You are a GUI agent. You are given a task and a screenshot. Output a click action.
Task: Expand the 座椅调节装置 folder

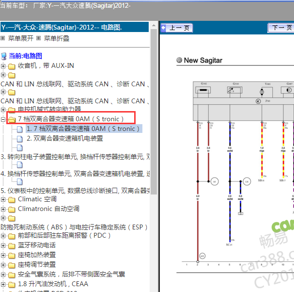tap(3, 265)
